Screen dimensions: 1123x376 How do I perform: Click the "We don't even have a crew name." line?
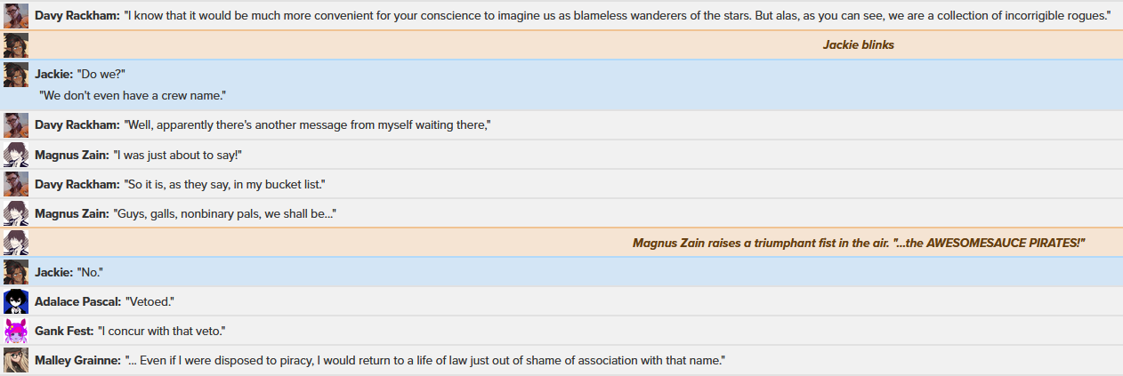point(133,94)
